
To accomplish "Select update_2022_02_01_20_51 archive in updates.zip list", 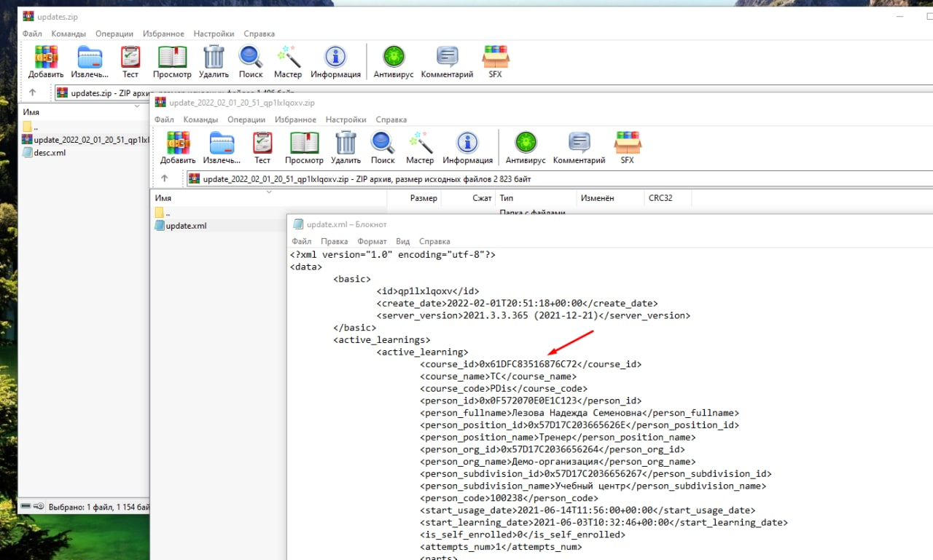I will (85, 140).
